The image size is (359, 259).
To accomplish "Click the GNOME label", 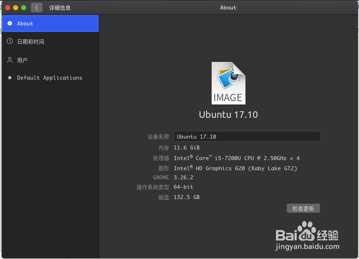I will pyautogui.click(x=161, y=178).
